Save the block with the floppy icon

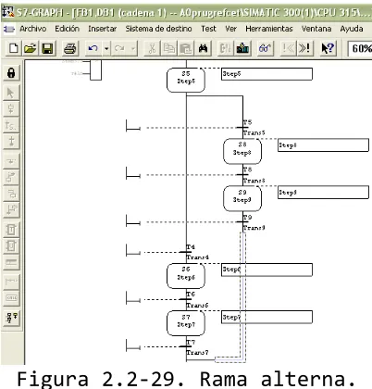point(47,48)
